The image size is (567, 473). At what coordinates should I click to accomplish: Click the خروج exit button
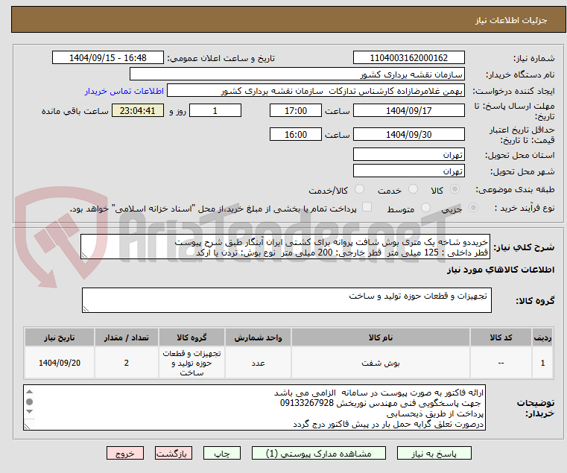(x=125, y=453)
